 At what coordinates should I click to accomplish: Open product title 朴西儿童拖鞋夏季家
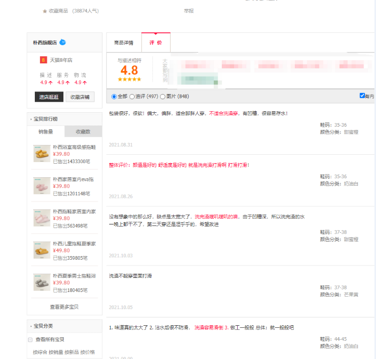click(x=74, y=244)
